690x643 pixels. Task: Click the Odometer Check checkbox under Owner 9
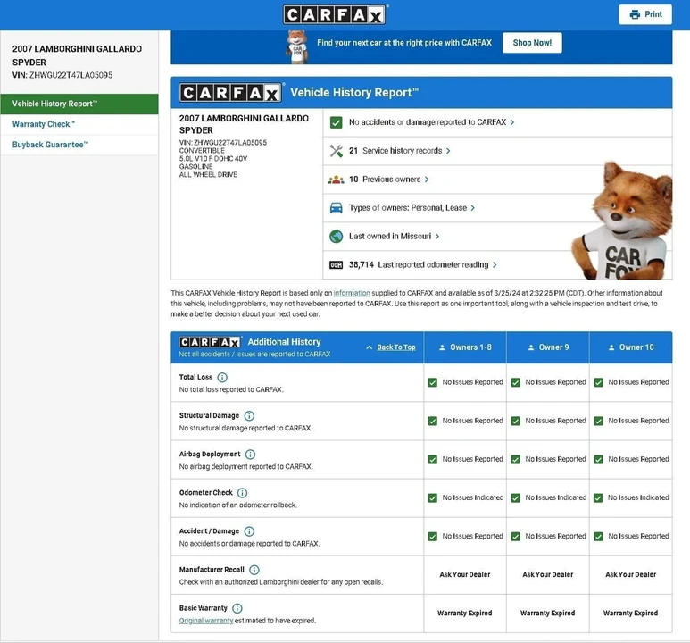tap(515, 498)
